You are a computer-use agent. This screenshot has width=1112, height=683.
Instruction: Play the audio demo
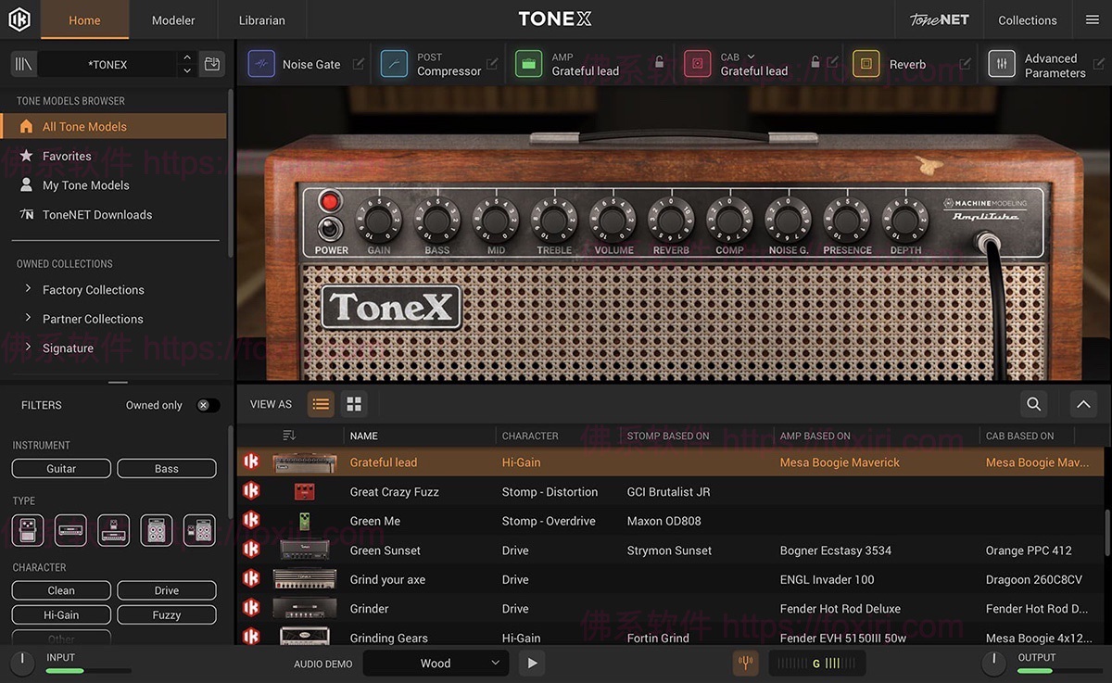coord(531,663)
